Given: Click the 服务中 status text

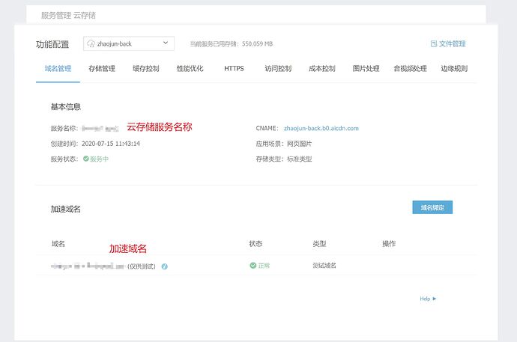Looking at the screenshot, I should coord(99,159).
